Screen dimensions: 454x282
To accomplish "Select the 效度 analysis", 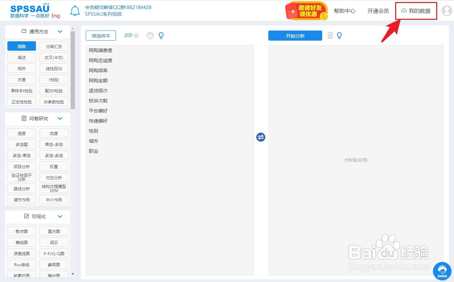I will pos(54,133).
